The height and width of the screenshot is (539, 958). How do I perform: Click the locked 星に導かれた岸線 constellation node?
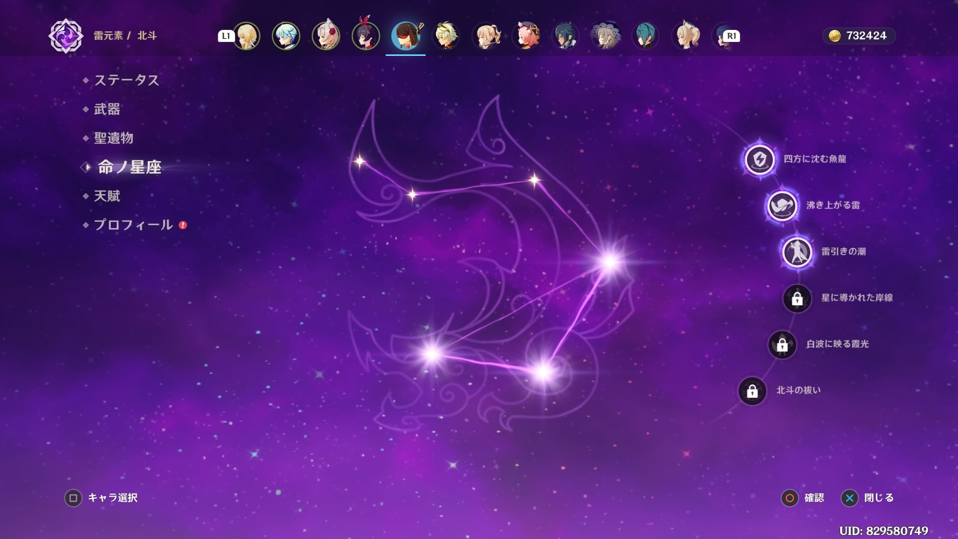797,298
